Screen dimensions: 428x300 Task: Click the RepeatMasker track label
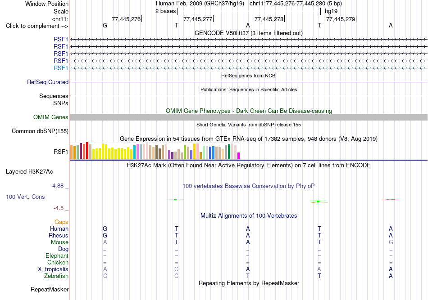50,289
